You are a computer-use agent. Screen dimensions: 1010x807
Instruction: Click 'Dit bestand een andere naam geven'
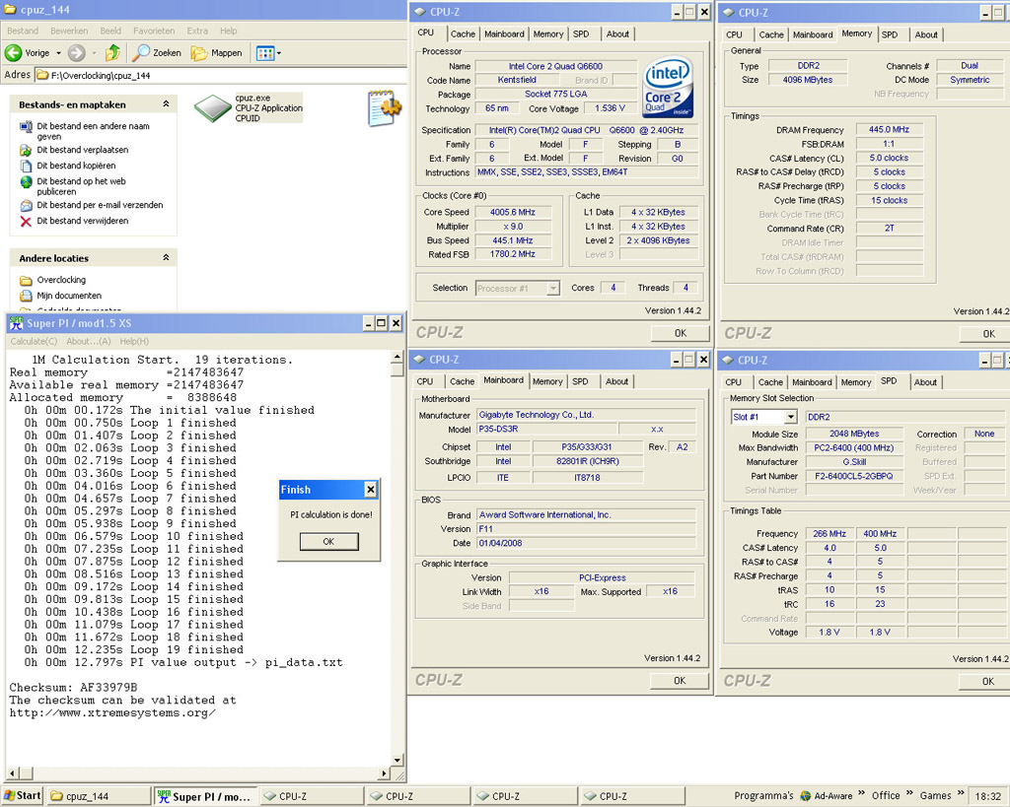(x=93, y=131)
